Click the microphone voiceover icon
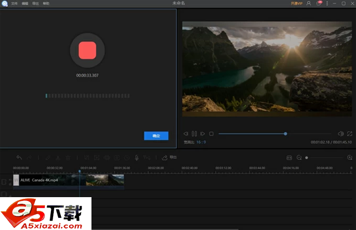This screenshot has height=230, width=356. tap(137, 158)
